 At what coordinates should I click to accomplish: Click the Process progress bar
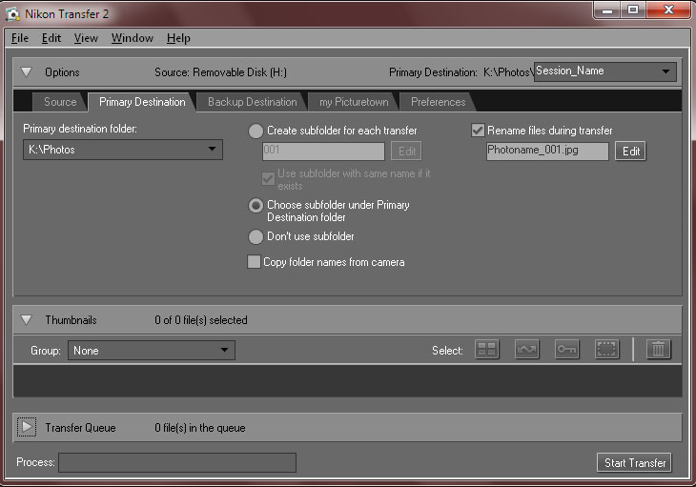point(177,462)
